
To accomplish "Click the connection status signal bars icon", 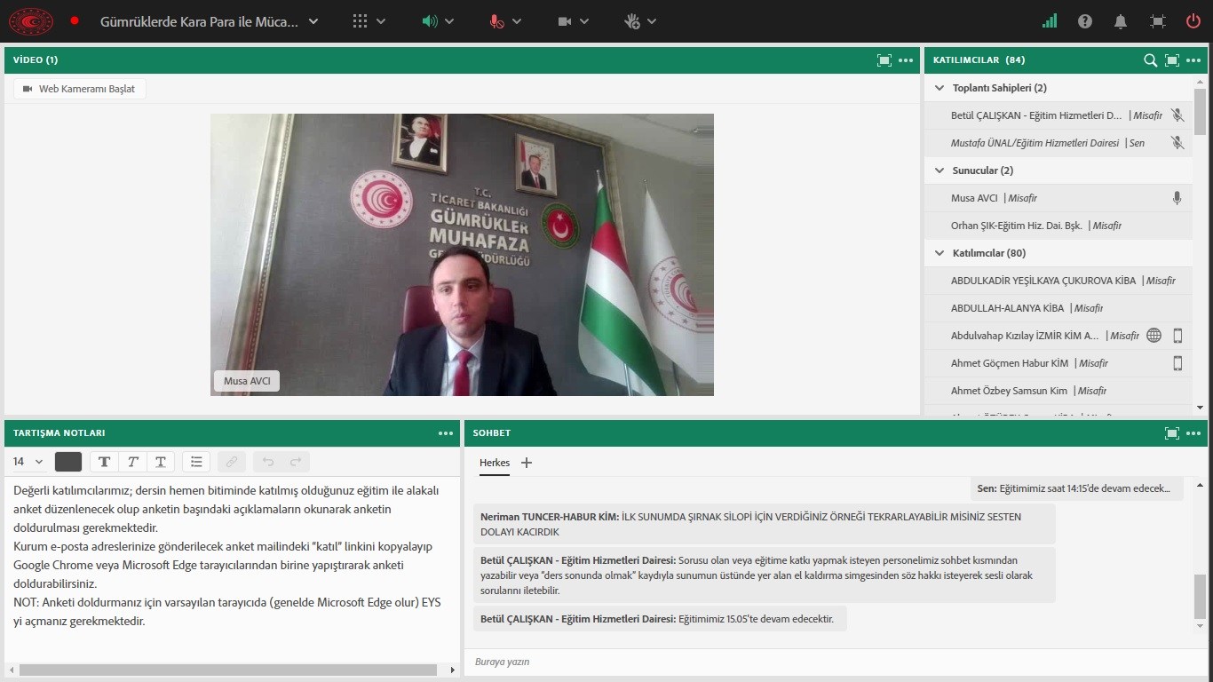I will tap(1050, 21).
